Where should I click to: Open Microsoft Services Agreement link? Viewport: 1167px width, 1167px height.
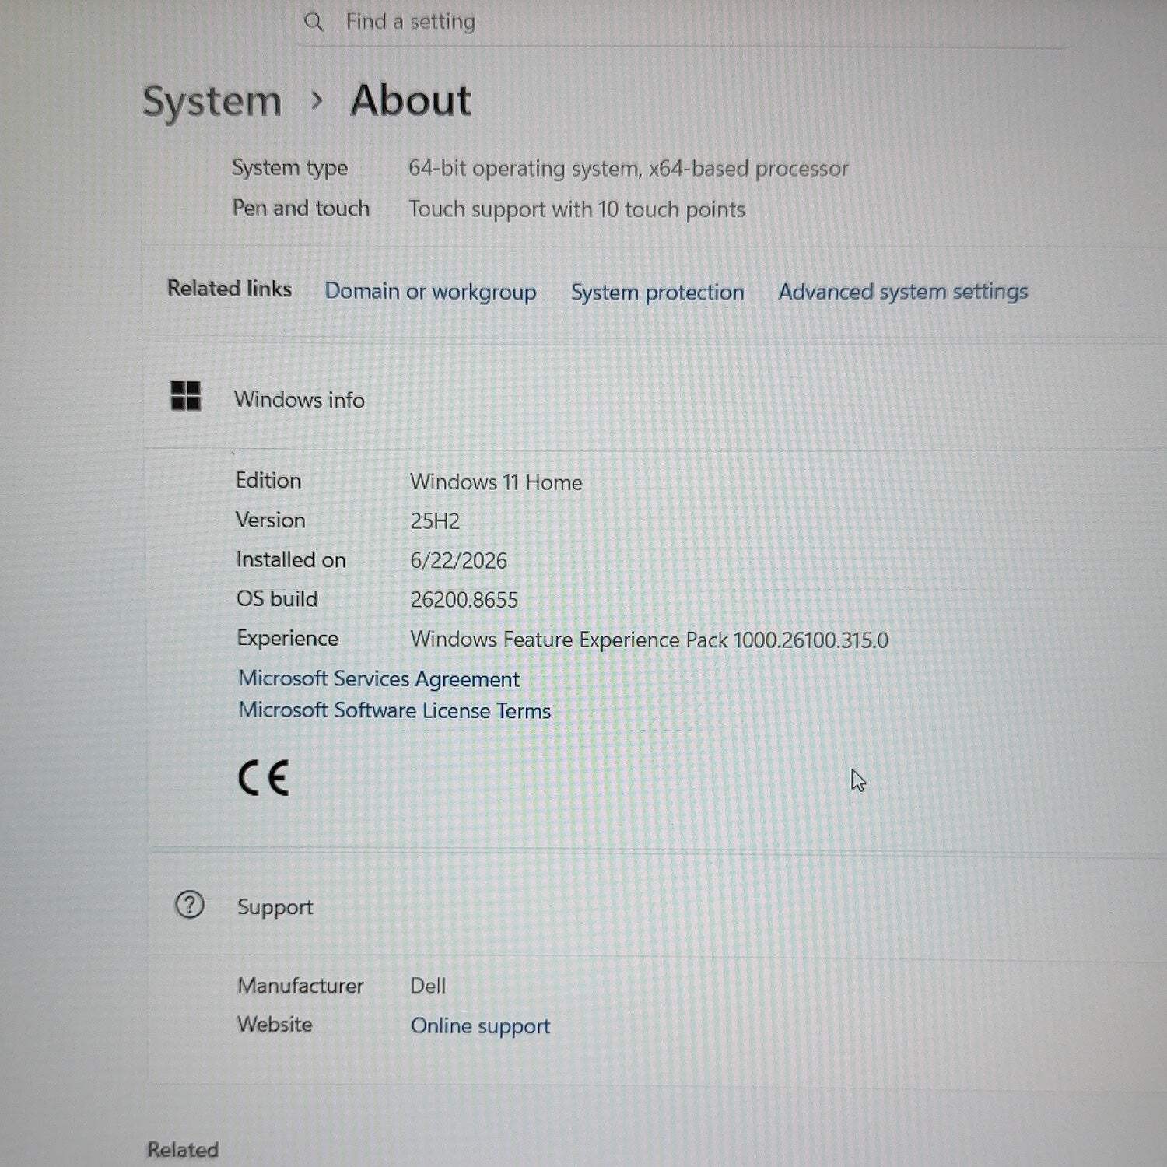click(379, 679)
